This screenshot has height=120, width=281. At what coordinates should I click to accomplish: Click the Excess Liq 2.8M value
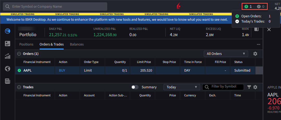[210, 35]
